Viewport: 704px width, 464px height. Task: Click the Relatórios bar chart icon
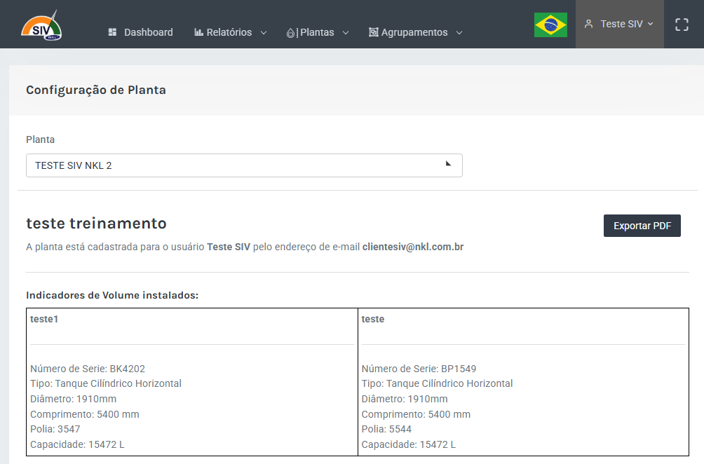[x=198, y=32]
